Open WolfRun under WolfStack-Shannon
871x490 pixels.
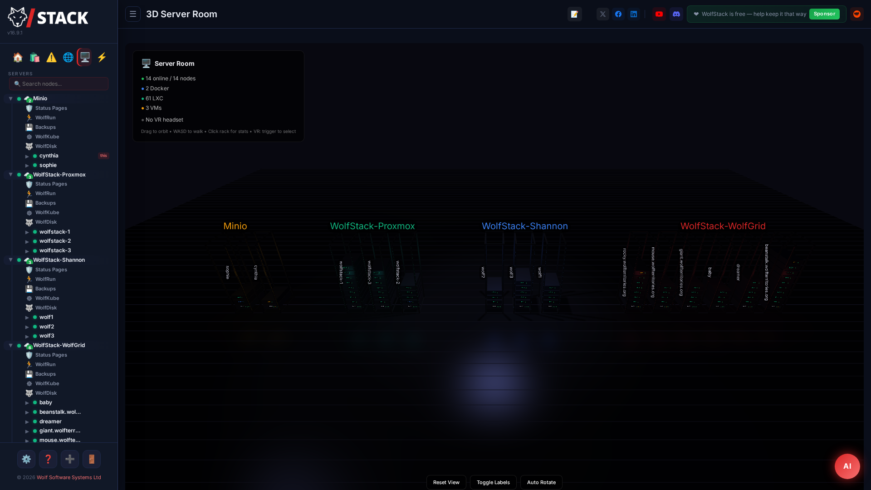(x=45, y=279)
